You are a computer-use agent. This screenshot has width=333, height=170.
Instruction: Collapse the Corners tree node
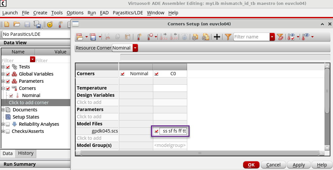[3, 88]
